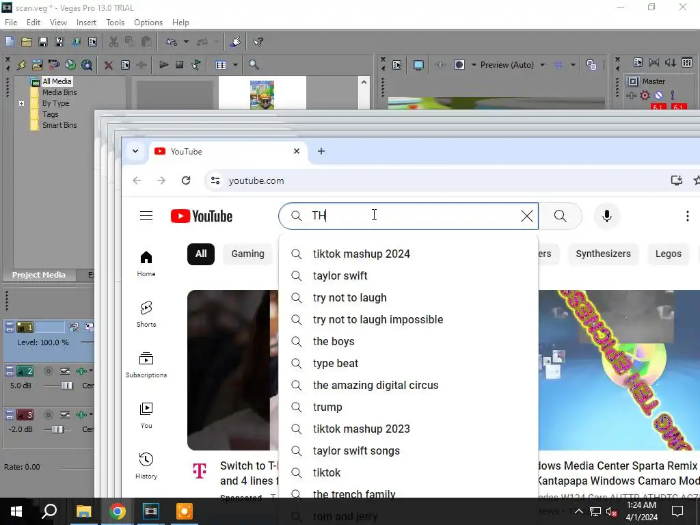
Task: Open Views dropdown arrow in Project Media
Action: tap(235, 65)
